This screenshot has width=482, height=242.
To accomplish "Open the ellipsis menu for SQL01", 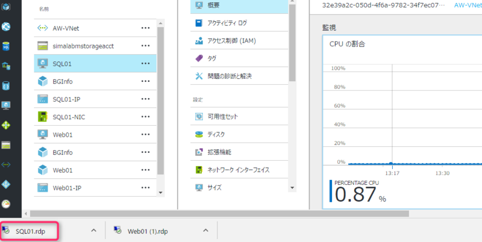I will click(x=145, y=64).
